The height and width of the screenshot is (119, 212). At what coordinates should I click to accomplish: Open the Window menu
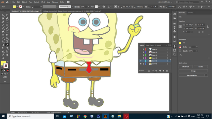[x=55, y=2]
